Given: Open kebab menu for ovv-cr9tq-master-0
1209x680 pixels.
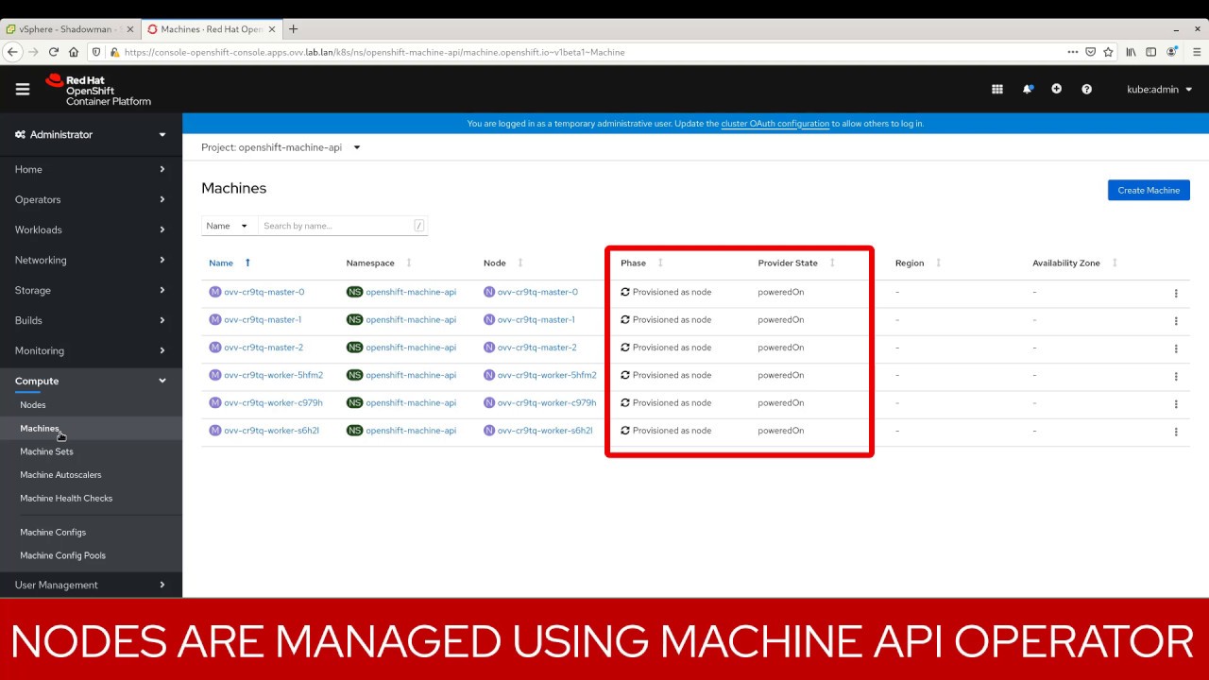Looking at the screenshot, I should [x=1176, y=293].
